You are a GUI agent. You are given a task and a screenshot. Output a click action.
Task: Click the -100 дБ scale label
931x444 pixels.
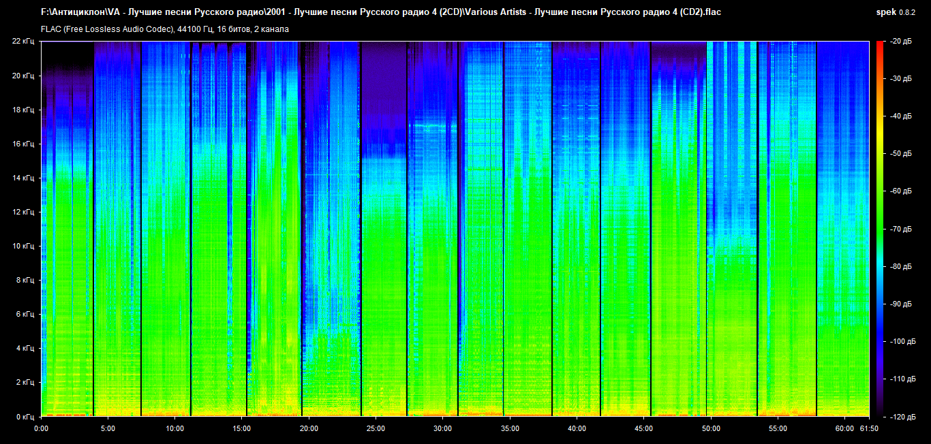tap(904, 341)
